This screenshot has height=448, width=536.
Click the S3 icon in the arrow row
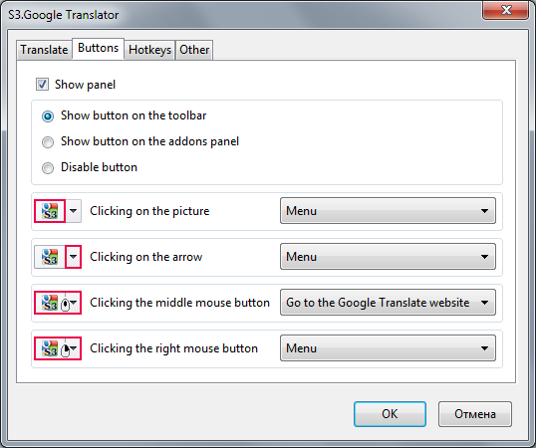50,257
